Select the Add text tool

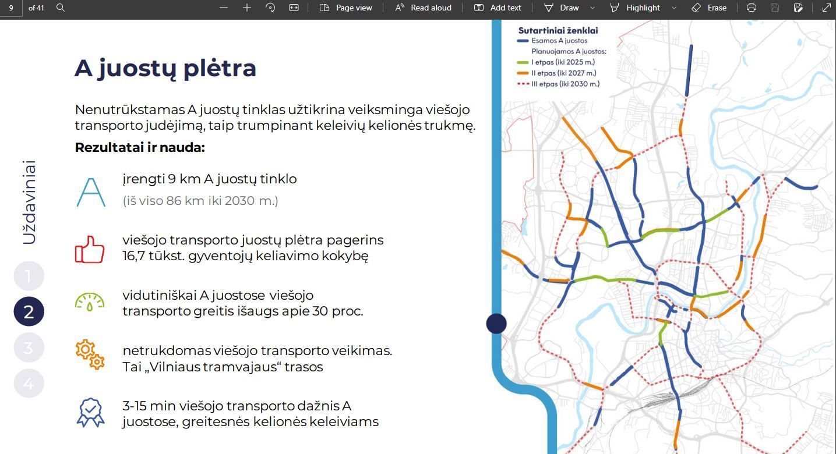tap(498, 8)
